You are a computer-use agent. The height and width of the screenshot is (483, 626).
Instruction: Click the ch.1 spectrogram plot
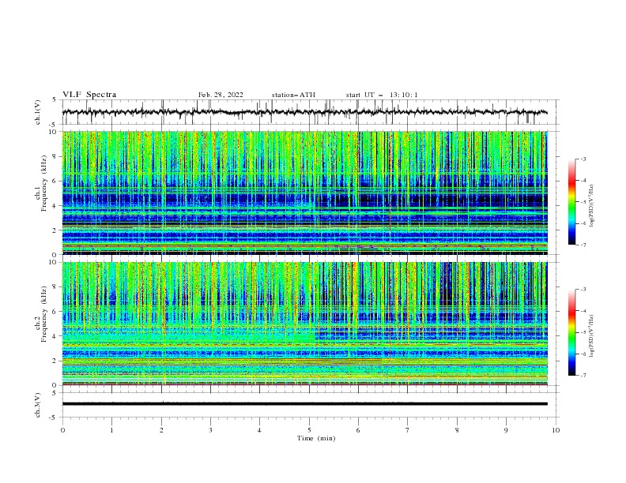point(305,193)
